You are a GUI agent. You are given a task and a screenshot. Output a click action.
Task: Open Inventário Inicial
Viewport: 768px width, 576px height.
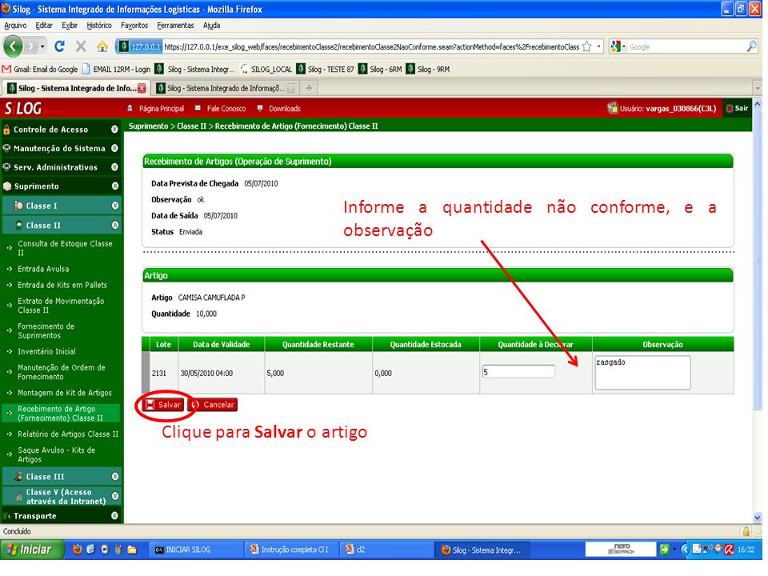click(x=46, y=352)
